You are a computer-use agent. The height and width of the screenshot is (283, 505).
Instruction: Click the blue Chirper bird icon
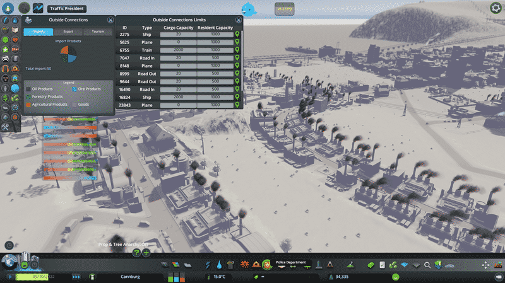(x=251, y=10)
